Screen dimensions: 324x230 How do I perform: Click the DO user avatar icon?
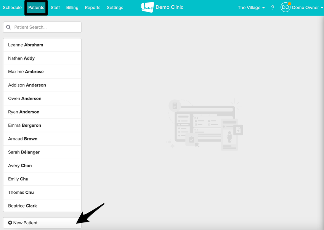[286, 8]
